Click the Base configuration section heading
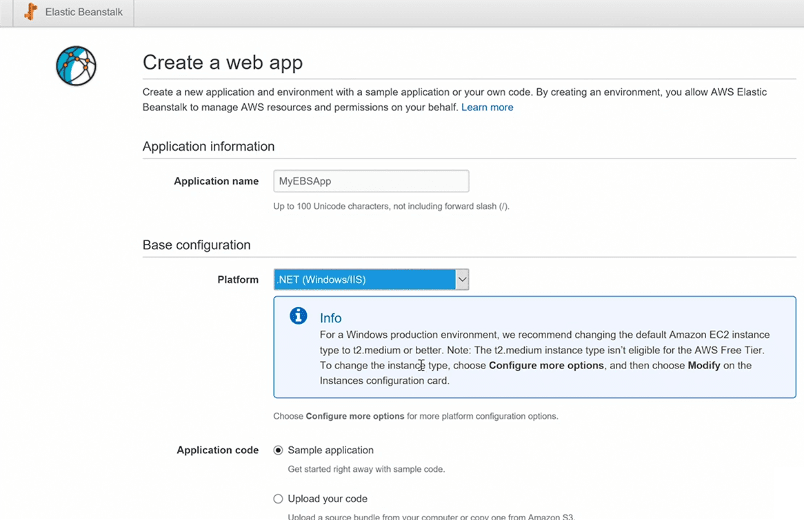Image resolution: width=804 pixels, height=520 pixels. tap(197, 245)
